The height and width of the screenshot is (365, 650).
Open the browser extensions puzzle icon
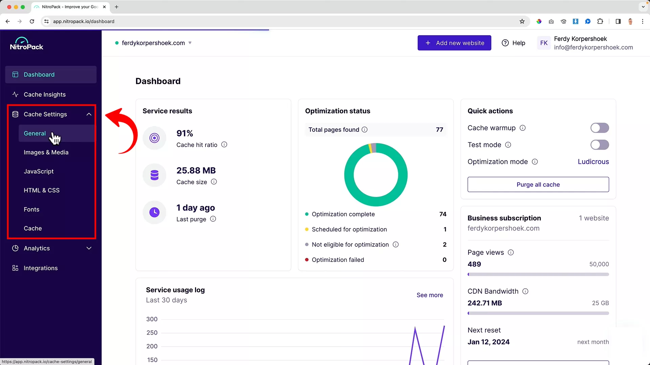click(x=600, y=21)
